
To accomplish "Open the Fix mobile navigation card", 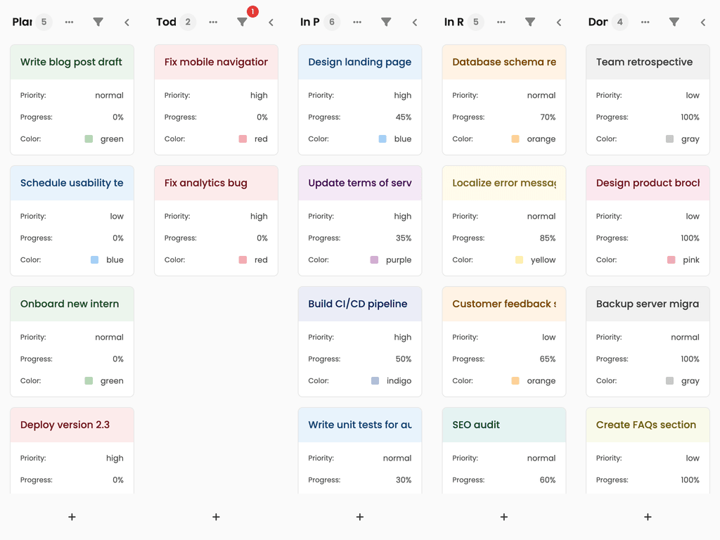I will (217, 100).
